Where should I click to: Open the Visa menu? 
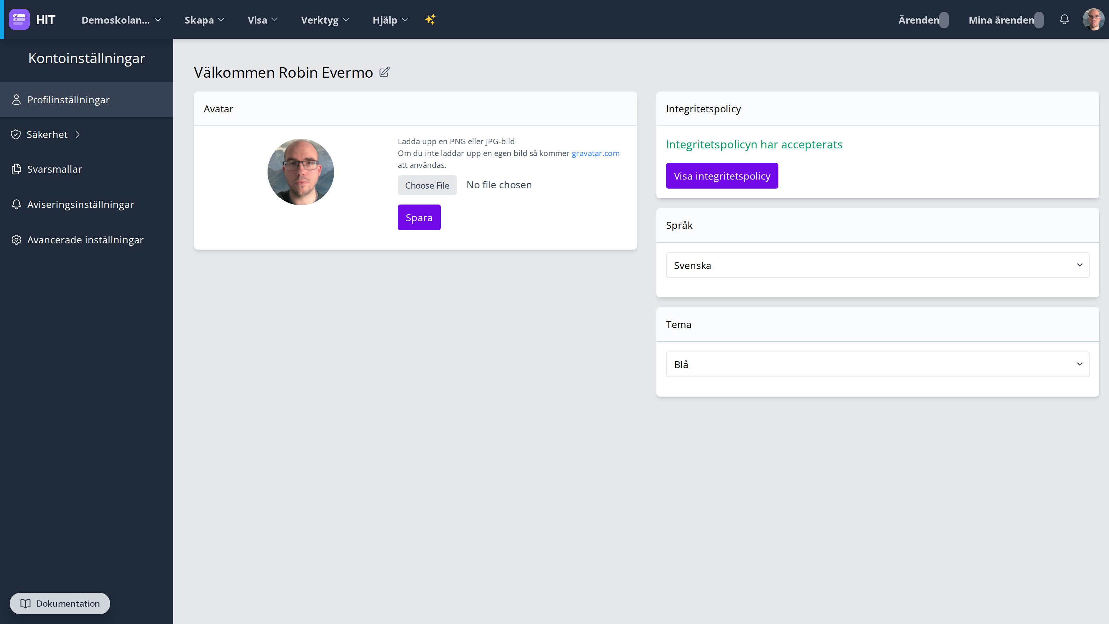pos(263,20)
